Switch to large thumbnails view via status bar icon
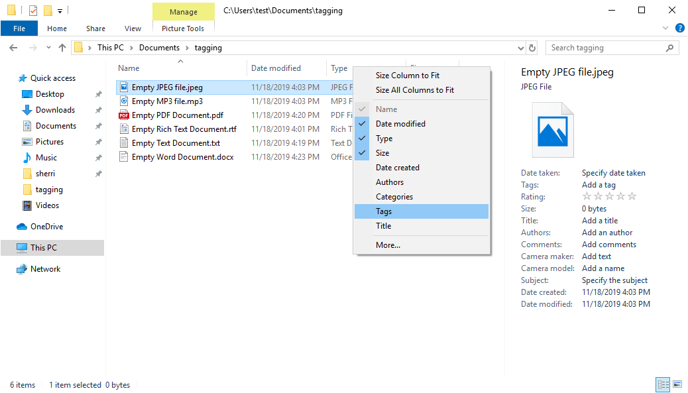The image size is (688, 393). click(x=677, y=384)
